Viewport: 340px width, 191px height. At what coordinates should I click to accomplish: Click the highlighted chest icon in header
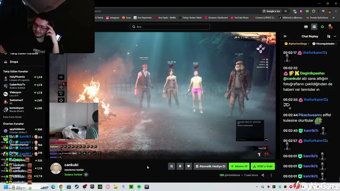click(314, 27)
